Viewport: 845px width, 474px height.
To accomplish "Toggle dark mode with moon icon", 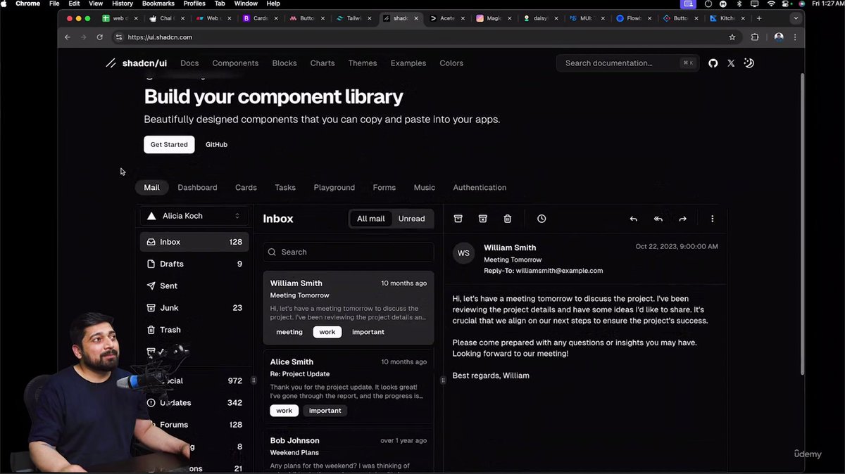I will tap(749, 63).
